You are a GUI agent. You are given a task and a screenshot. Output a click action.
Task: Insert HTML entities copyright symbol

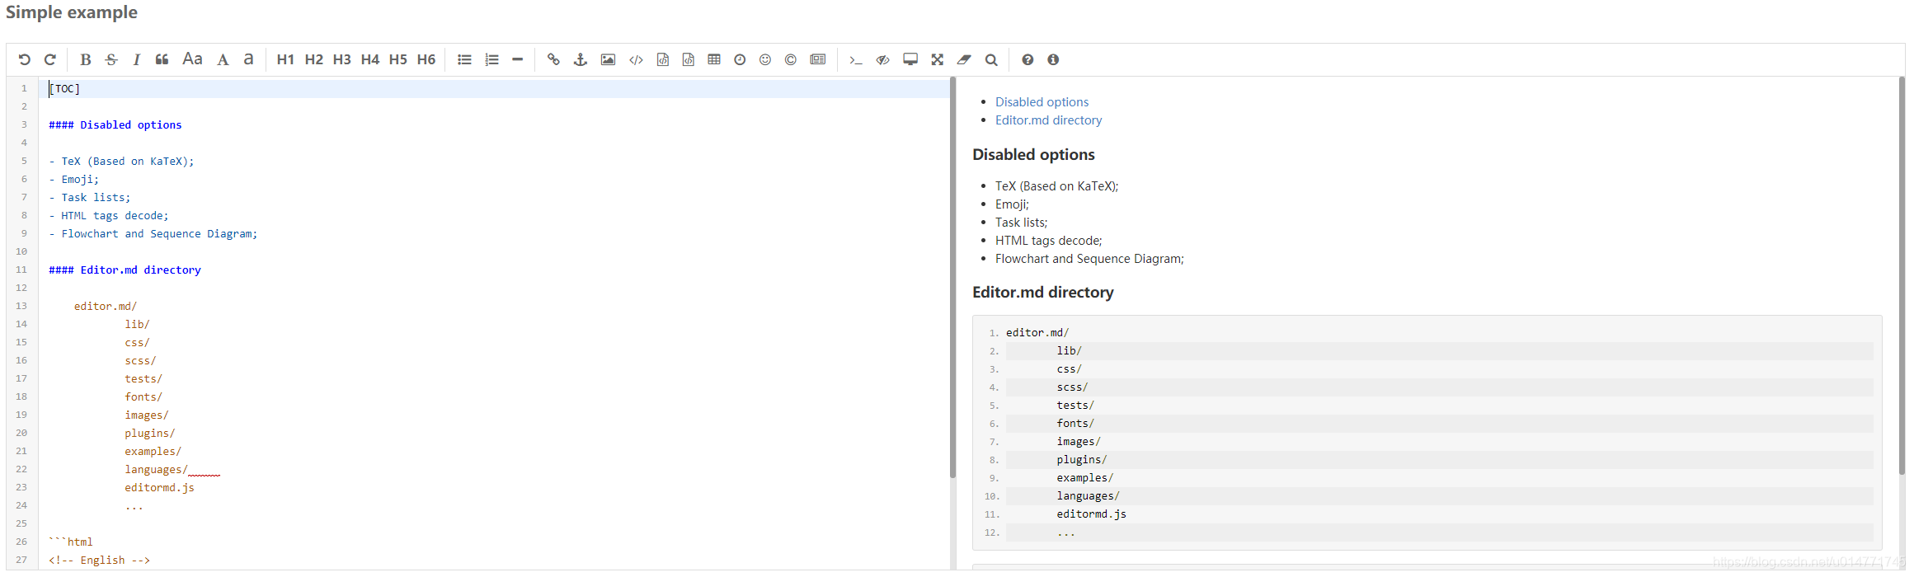[791, 59]
